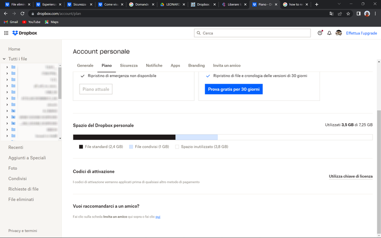Open the Dropbox app grid launcher
The width and height of the screenshot is (381, 238).
(6, 33)
